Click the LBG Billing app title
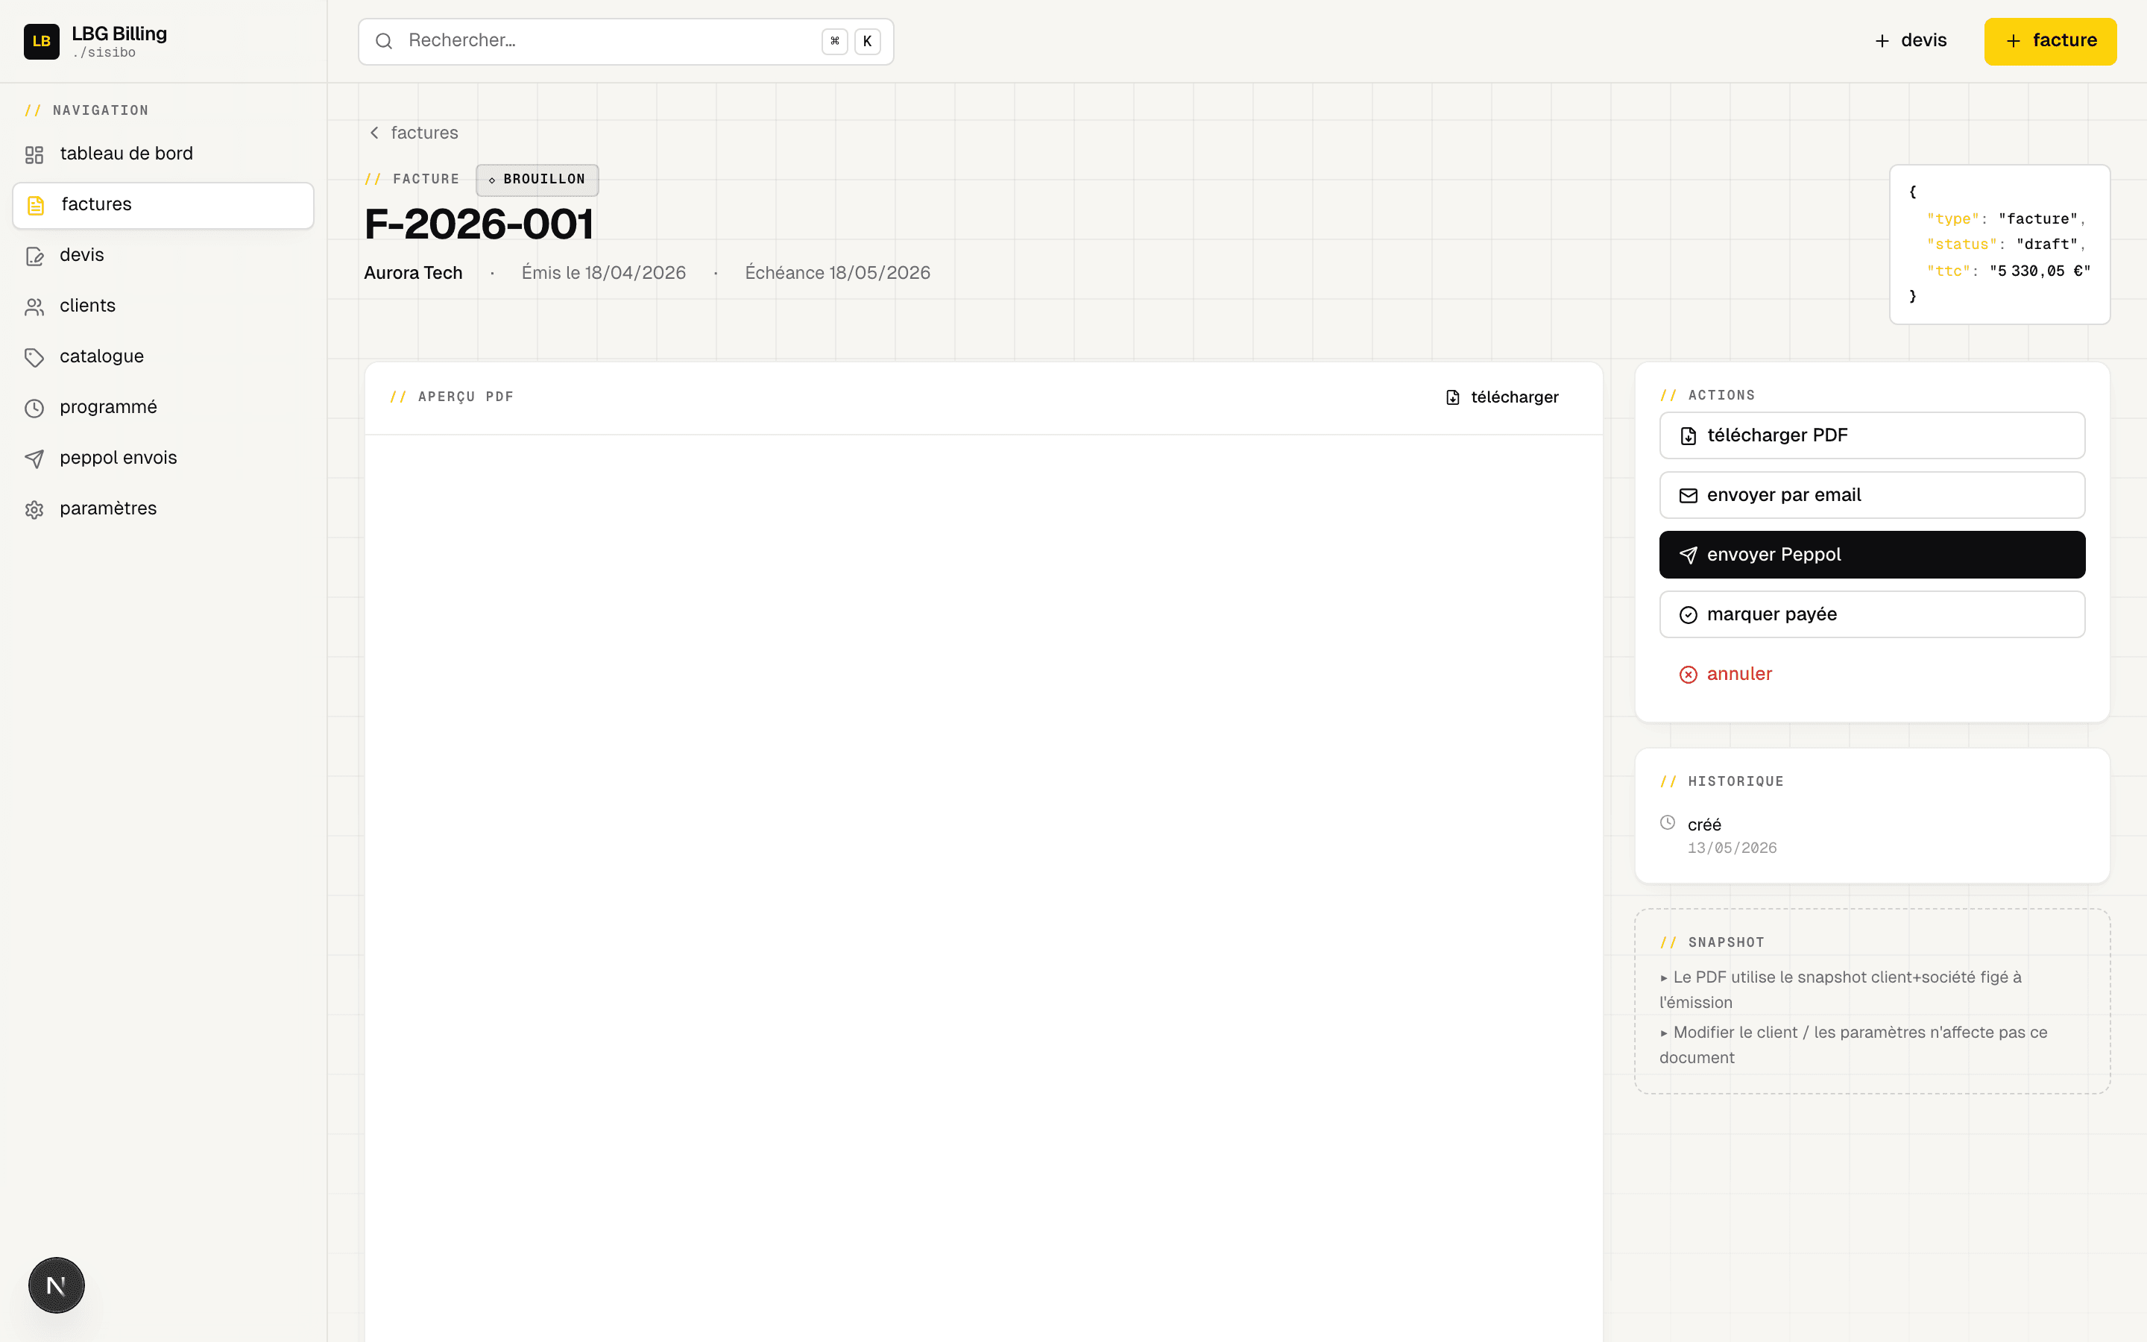2147x1342 pixels. [x=119, y=34]
